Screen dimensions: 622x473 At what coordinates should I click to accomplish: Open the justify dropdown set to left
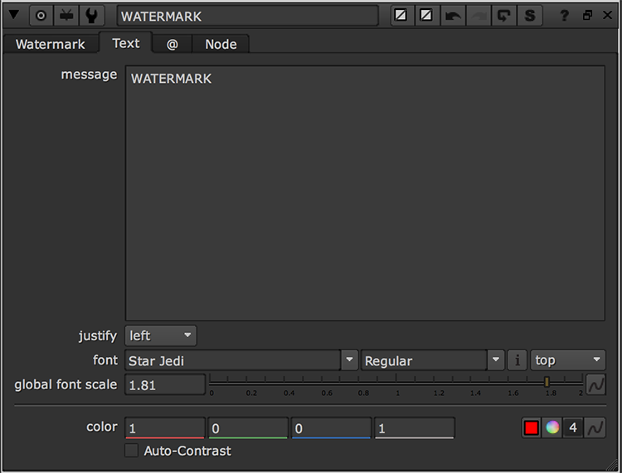[161, 335]
